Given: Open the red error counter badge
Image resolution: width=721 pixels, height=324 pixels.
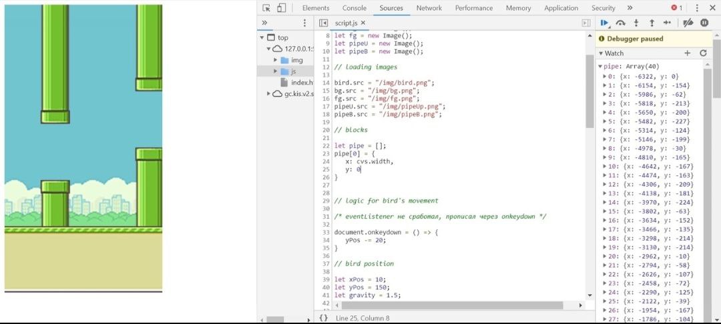Looking at the screenshot, I should coord(676,8).
